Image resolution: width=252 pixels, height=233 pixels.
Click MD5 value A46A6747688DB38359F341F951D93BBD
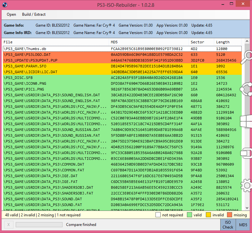[x=147, y=60]
